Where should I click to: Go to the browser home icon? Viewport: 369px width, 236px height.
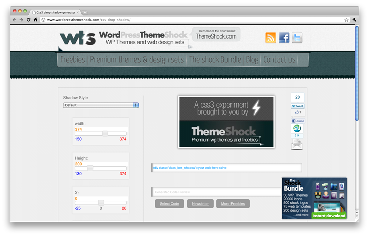(35, 20)
